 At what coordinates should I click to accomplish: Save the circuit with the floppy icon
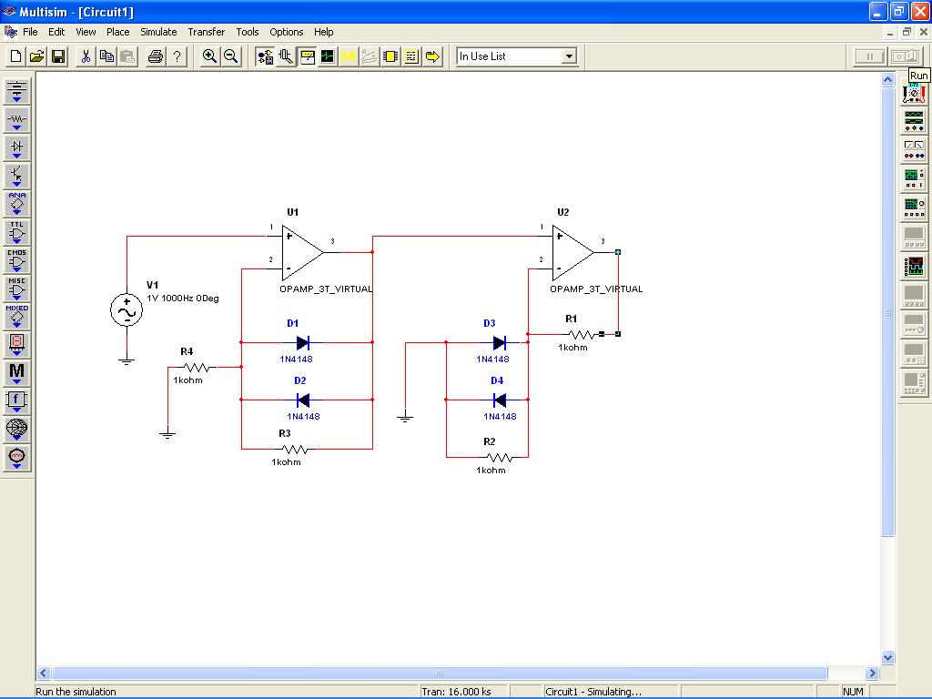click(x=58, y=56)
